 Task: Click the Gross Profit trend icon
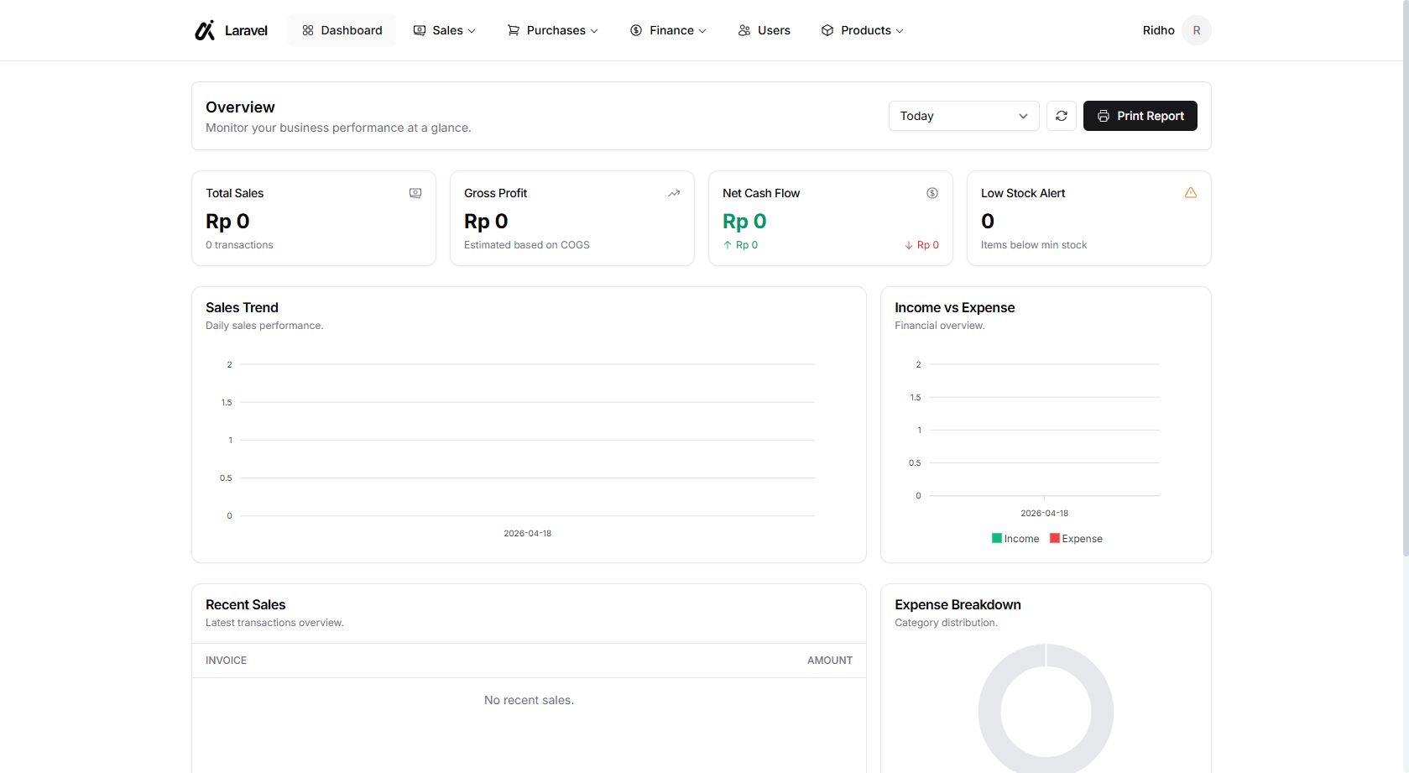(x=674, y=193)
